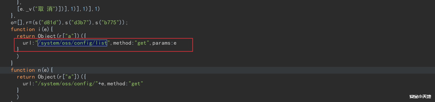Click the "/system/oss/config/" string in function n
The image size is (435, 102).
(x=66, y=84)
